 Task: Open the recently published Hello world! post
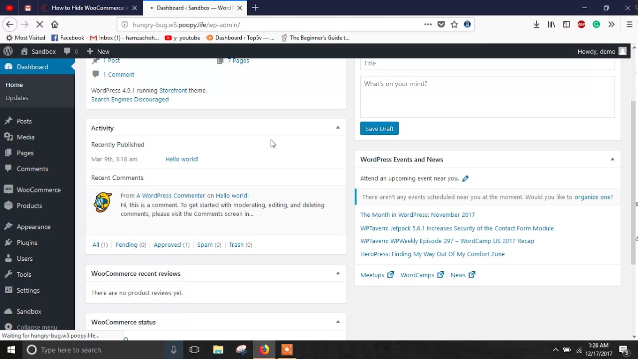coord(181,159)
